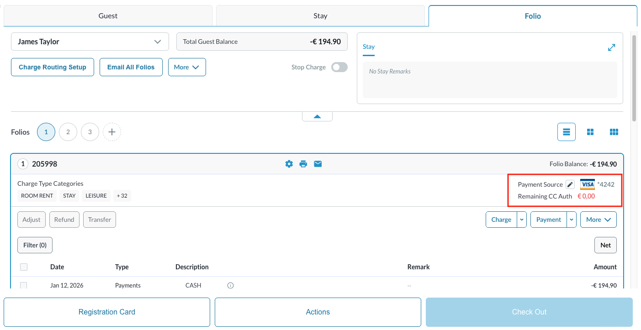Email folio using envelope icon
This screenshot has height=330, width=641.
click(318, 164)
